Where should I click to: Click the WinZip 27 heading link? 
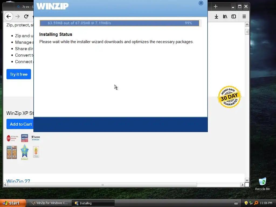[x=18, y=181]
